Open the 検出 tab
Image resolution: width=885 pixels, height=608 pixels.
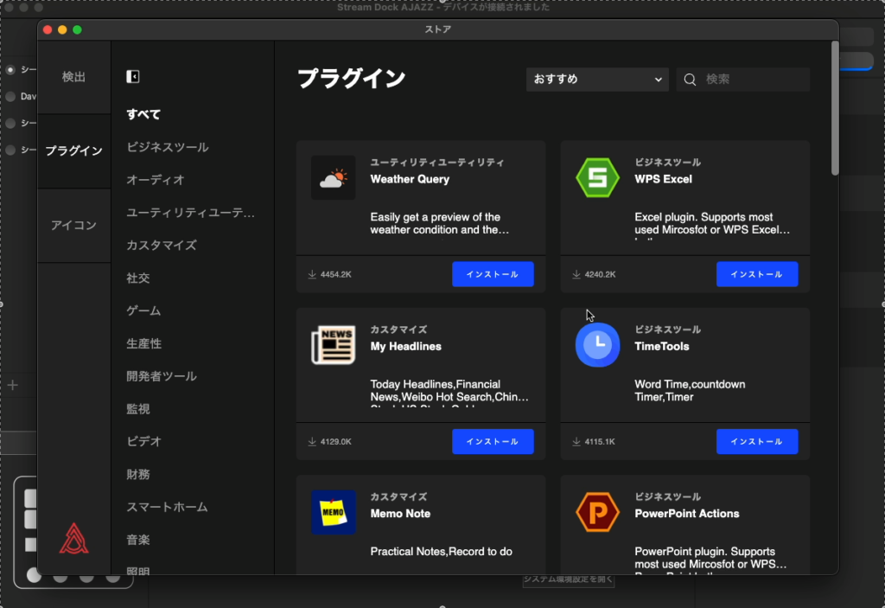(x=73, y=76)
